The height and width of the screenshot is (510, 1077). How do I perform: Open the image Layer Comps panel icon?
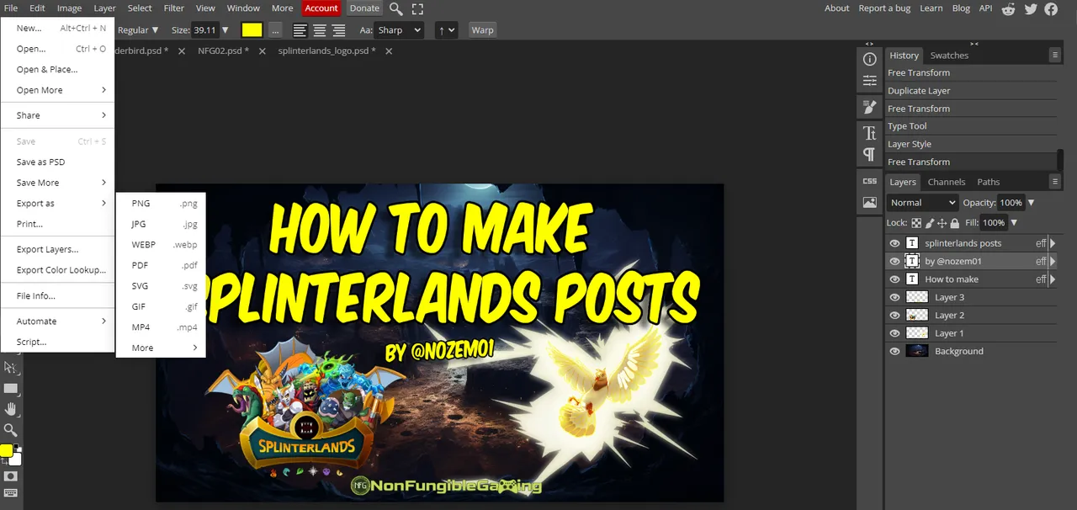pyautogui.click(x=869, y=203)
